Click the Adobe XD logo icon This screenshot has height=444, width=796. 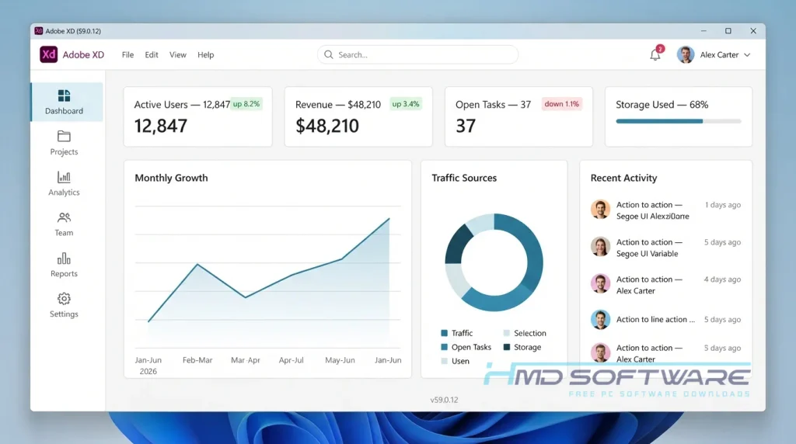point(49,54)
